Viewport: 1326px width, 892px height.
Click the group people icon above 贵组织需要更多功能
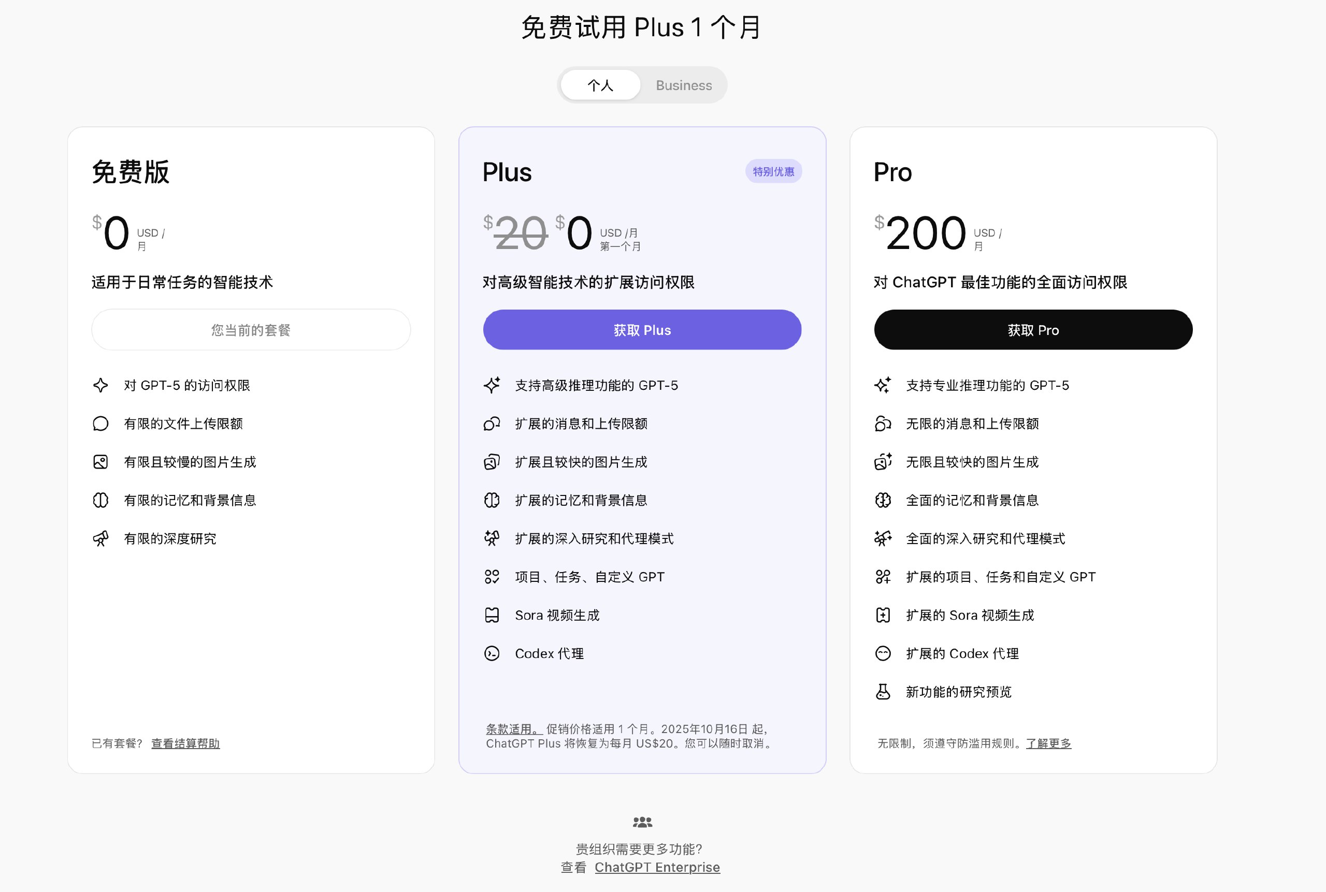[x=642, y=822]
